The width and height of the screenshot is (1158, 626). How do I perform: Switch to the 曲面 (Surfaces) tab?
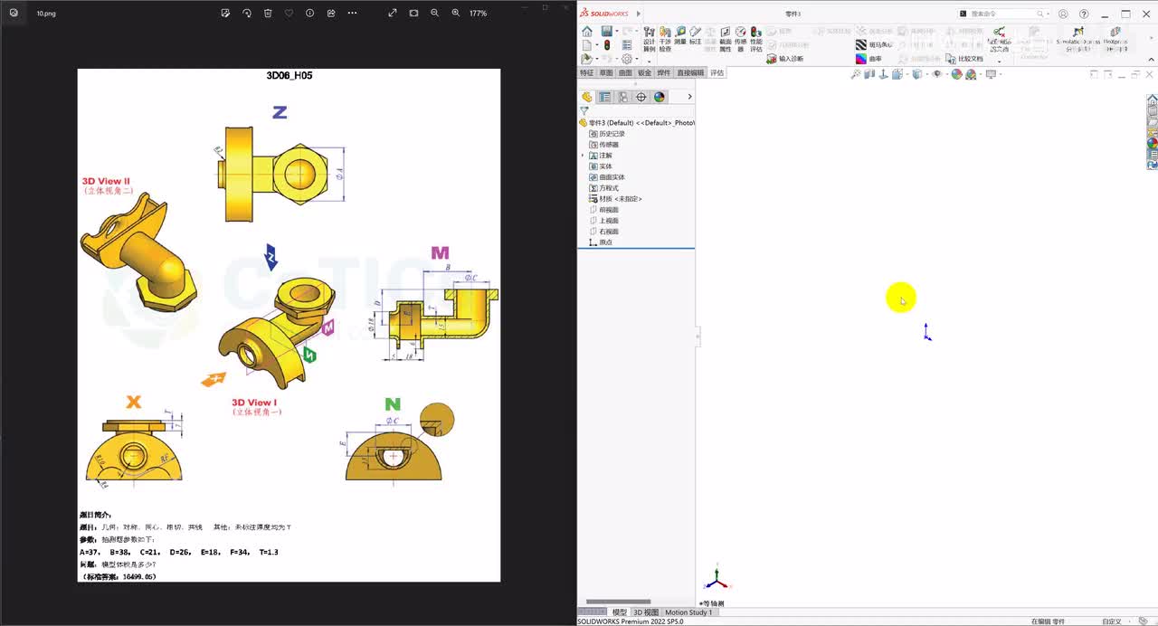625,72
